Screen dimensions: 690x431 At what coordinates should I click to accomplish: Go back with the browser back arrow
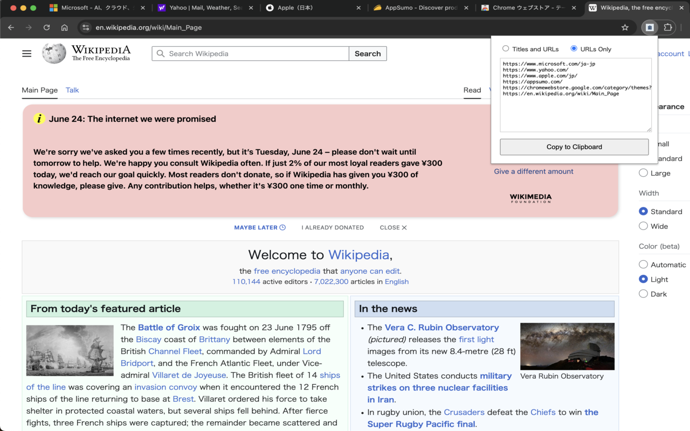[11, 27]
